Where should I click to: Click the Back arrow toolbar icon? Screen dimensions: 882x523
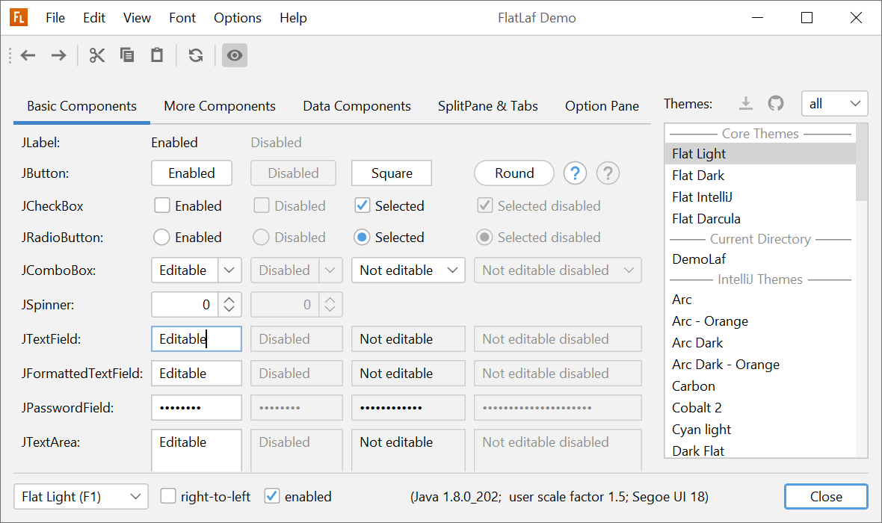(x=28, y=55)
